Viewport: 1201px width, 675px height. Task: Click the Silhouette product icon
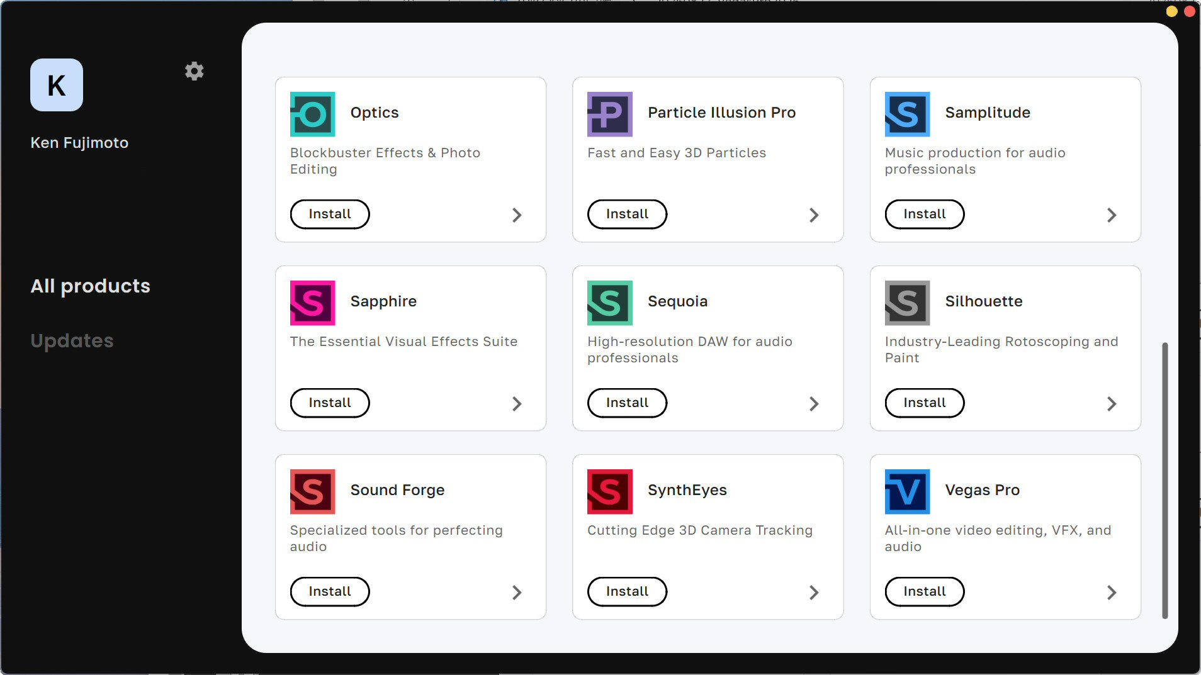click(908, 303)
